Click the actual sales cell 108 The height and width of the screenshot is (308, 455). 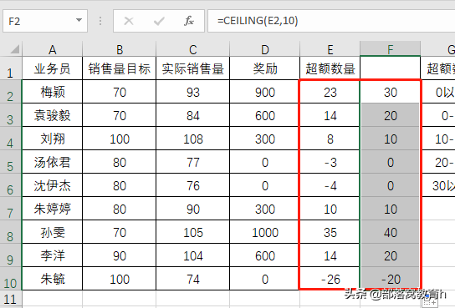[x=192, y=139]
